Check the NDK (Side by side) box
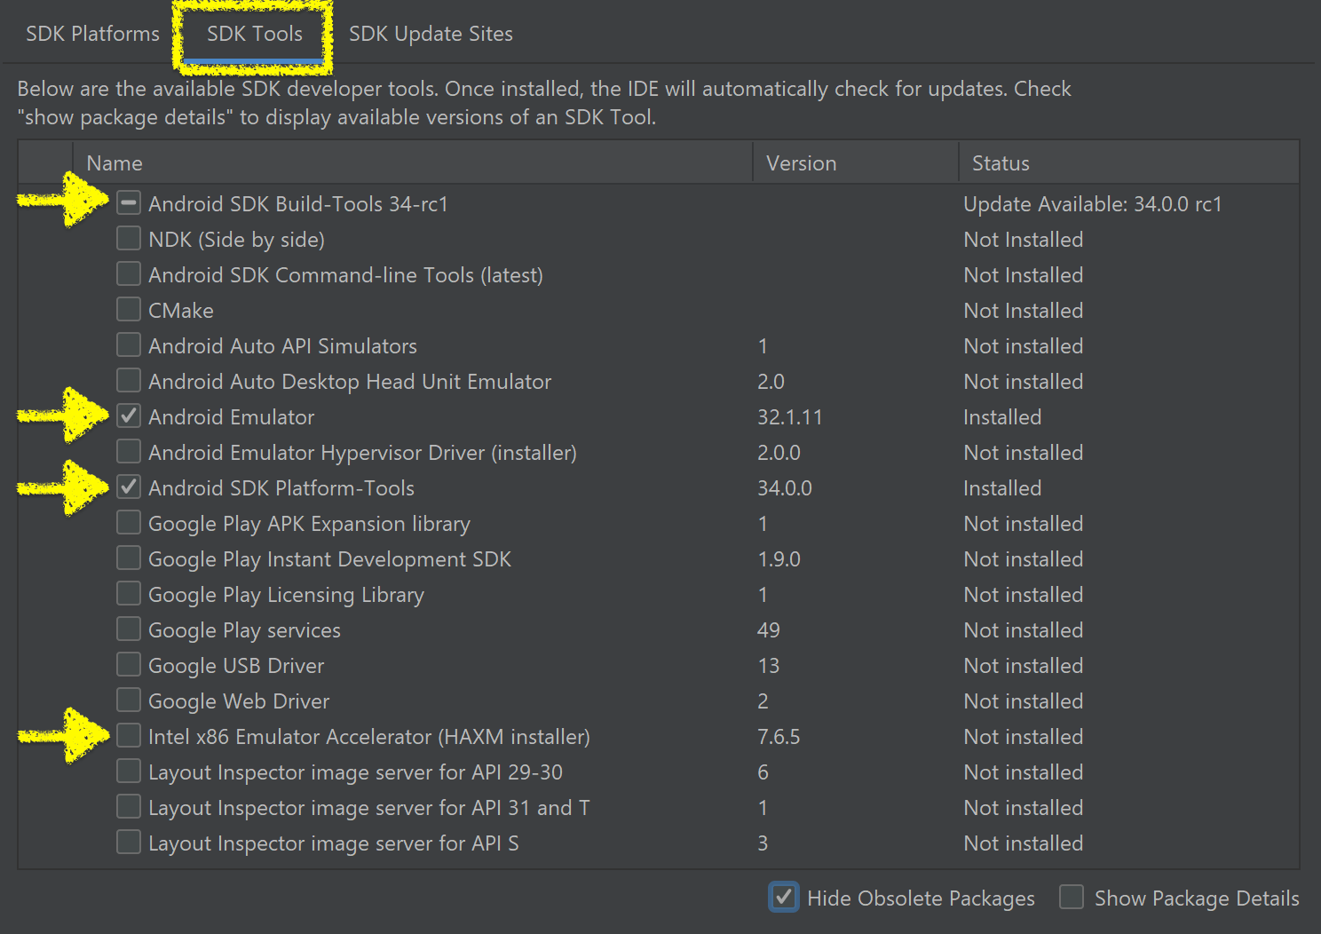Screen dimensions: 1321x934 click(x=129, y=239)
